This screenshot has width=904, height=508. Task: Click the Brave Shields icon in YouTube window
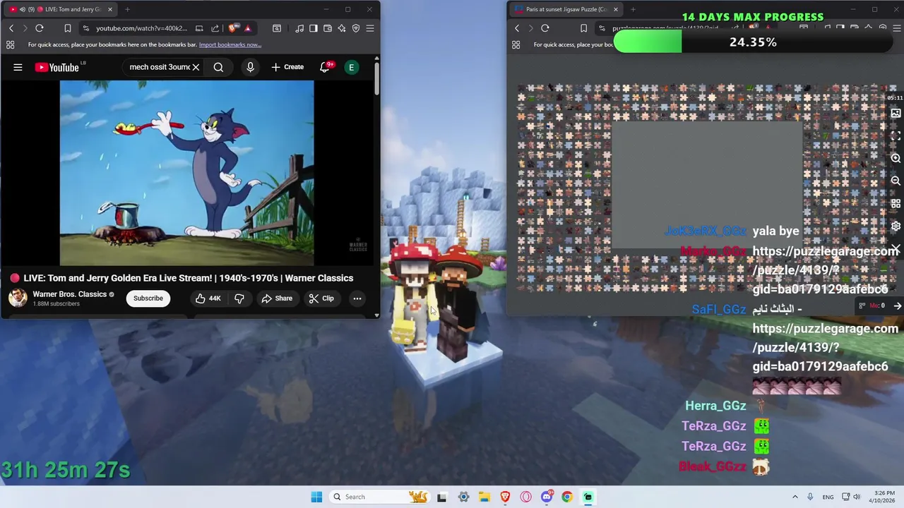tap(233, 28)
